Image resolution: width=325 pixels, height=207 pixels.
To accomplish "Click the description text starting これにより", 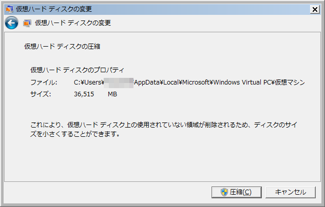I will click(x=164, y=130).
